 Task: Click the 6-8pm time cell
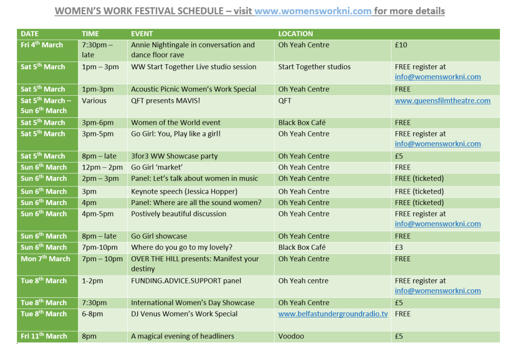tap(103, 320)
